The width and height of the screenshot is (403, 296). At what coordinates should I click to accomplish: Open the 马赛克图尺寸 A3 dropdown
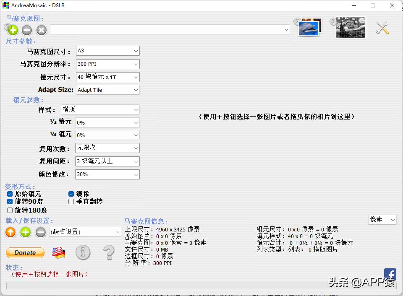107,51
